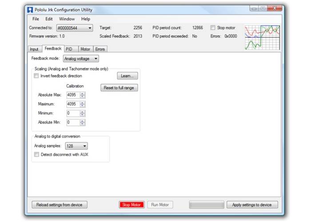The width and height of the screenshot is (311, 222).
Task: Click the red Stop Motor button
Action: coord(132,205)
